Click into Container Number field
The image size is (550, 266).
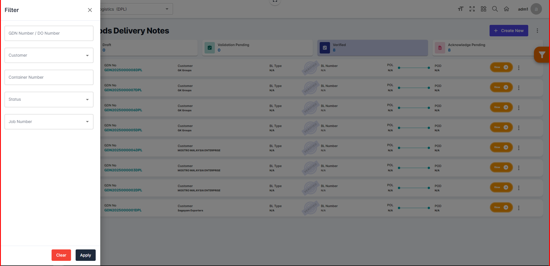pos(49,78)
